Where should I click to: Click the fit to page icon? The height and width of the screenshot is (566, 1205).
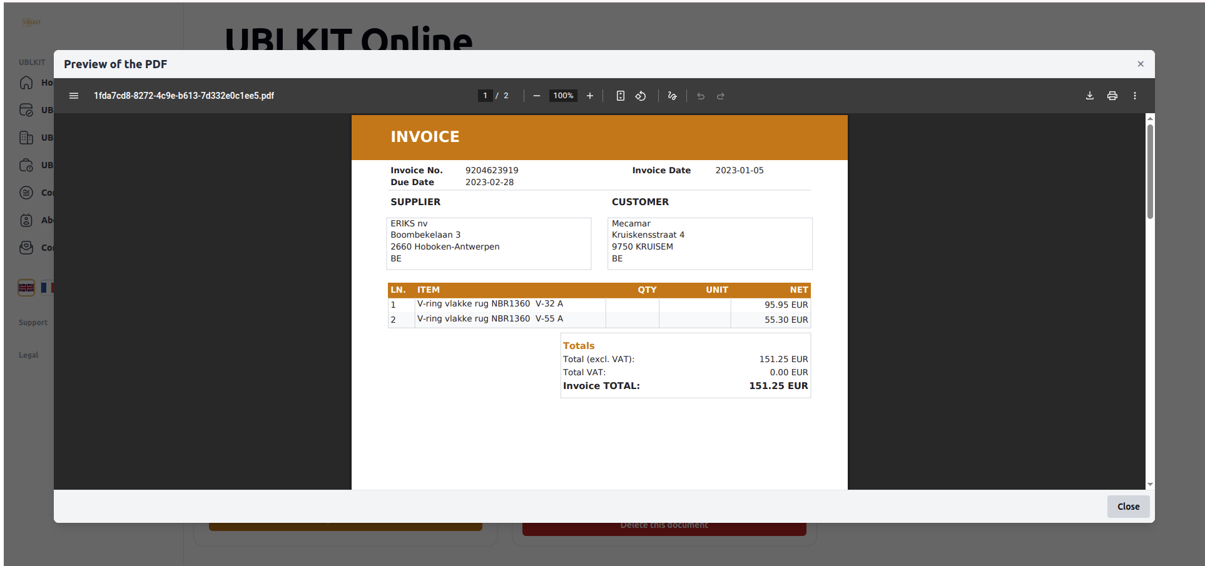point(620,96)
